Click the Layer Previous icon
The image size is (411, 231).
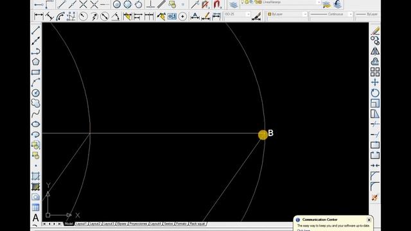pos(338,4)
